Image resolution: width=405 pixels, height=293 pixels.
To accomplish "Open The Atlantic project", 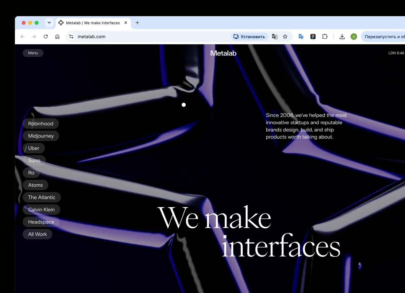I will (42, 197).
